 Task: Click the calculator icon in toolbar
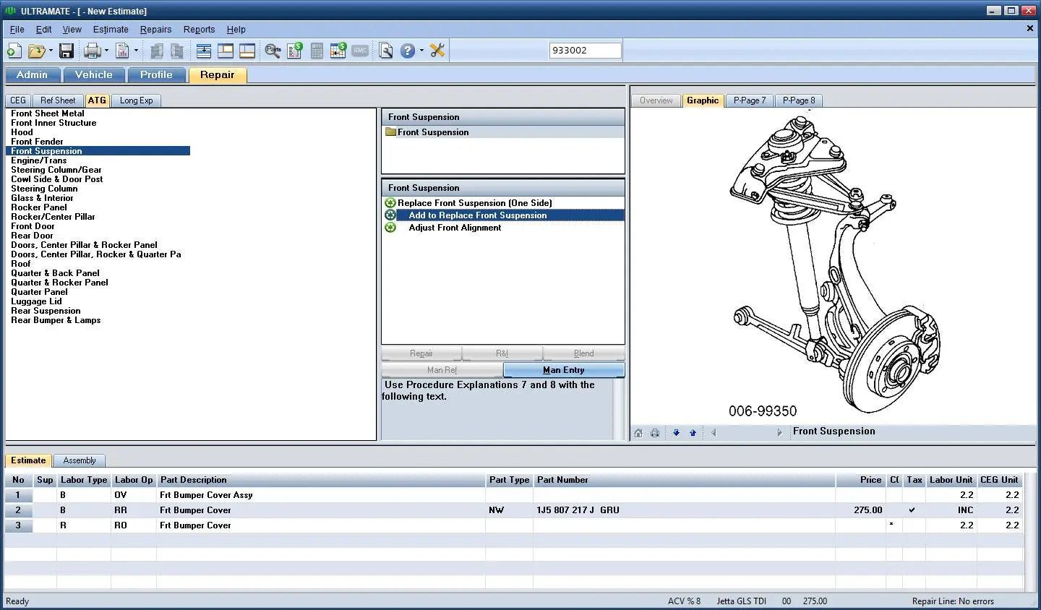317,51
